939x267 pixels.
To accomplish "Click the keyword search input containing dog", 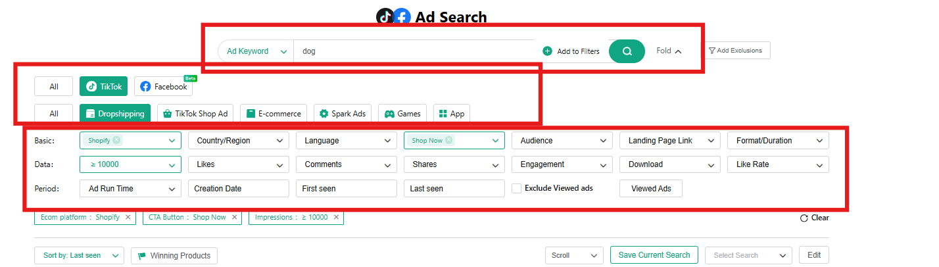I will click(414, 51).
